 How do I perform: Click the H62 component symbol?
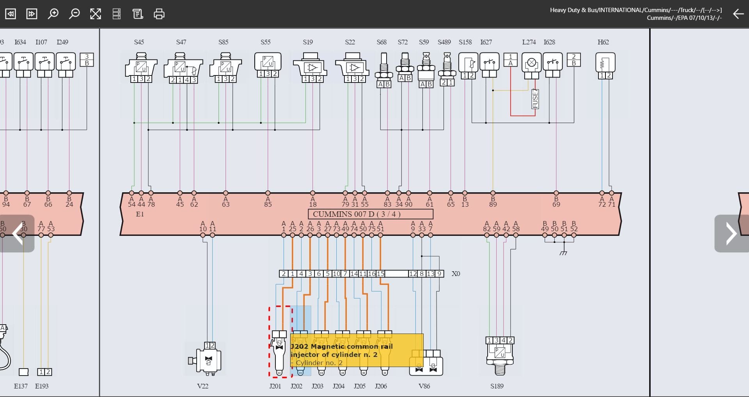[605, 64]
